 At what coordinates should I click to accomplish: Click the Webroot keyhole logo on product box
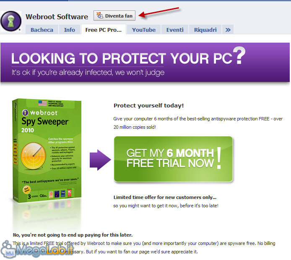(25, 112)
